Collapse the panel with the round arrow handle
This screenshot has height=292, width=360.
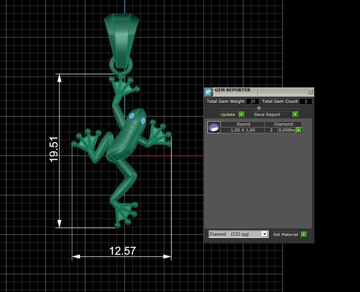(259, 108)
